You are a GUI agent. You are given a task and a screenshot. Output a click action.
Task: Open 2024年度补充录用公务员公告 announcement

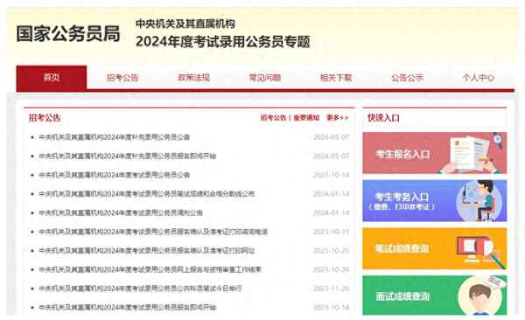coord(114,137)
